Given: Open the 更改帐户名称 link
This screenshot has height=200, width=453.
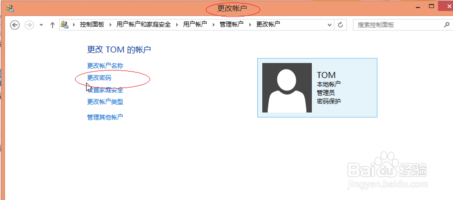Looking at the screenshot, I should 105,66.
